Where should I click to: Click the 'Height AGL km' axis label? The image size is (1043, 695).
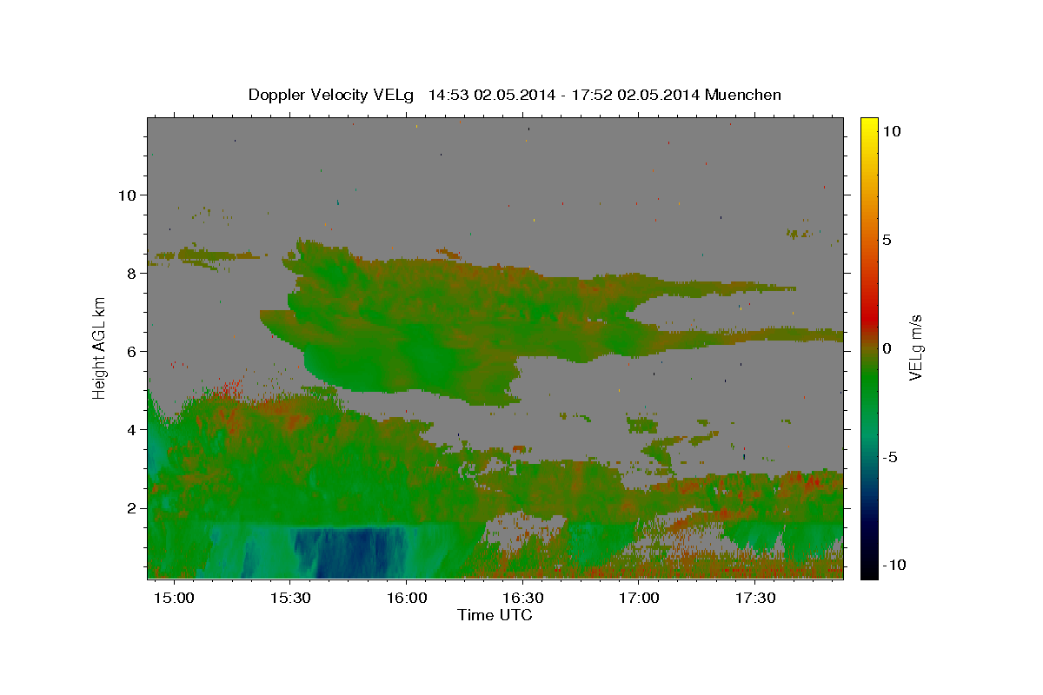[x=99, y=347]
